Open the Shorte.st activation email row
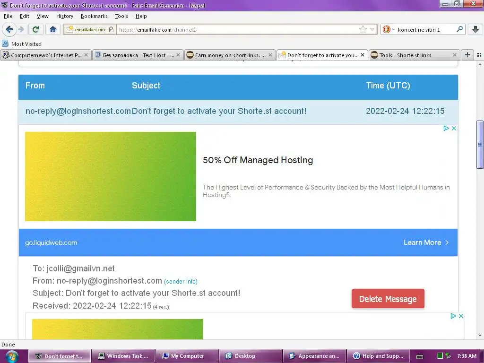The width and height of the screenshot is (484, 363). pos(238,112)
